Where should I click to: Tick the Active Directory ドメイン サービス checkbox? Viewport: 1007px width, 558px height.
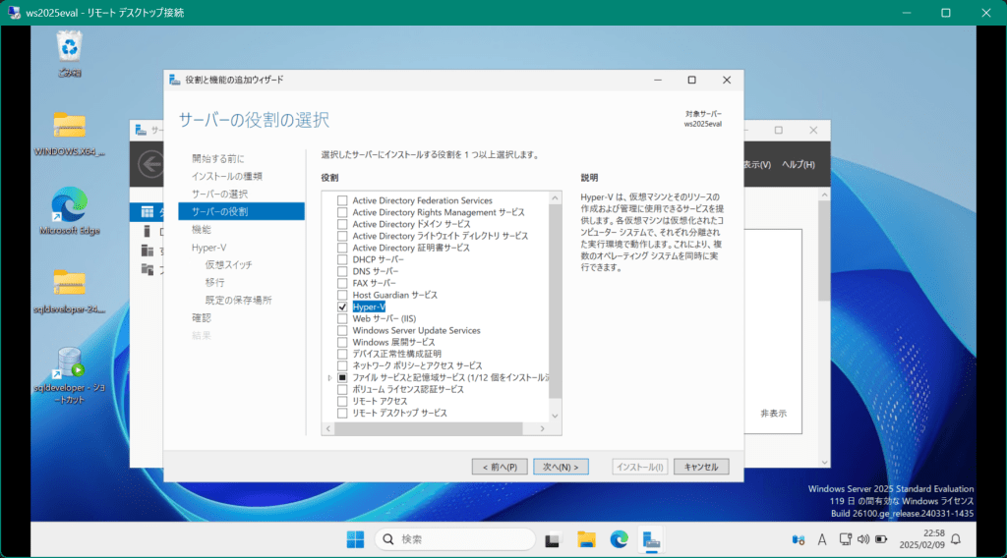342,224
